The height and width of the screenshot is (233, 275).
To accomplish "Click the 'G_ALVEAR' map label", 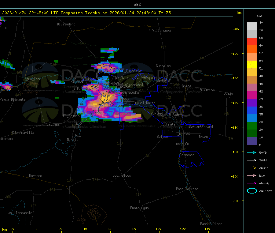I will (x=183, y=134).
